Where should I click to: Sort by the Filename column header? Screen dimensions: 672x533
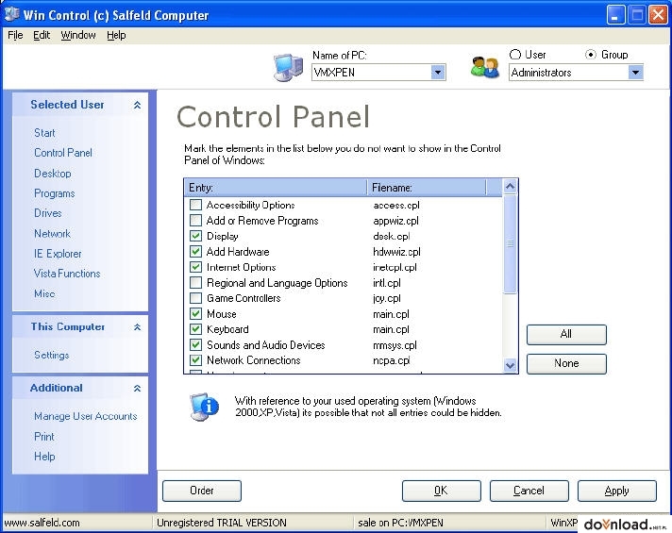point(427,188)
